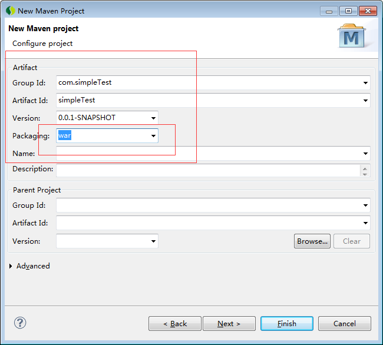Click the Back button

tap(175, 324)
